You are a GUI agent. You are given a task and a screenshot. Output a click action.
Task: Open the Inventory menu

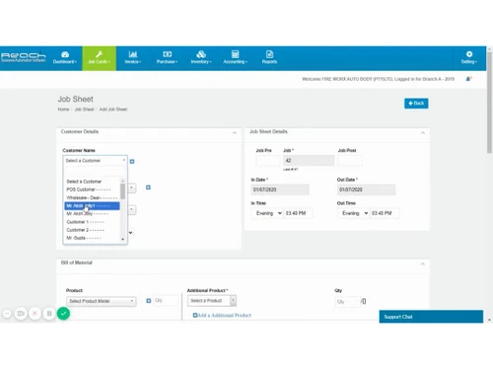[201, 58]
